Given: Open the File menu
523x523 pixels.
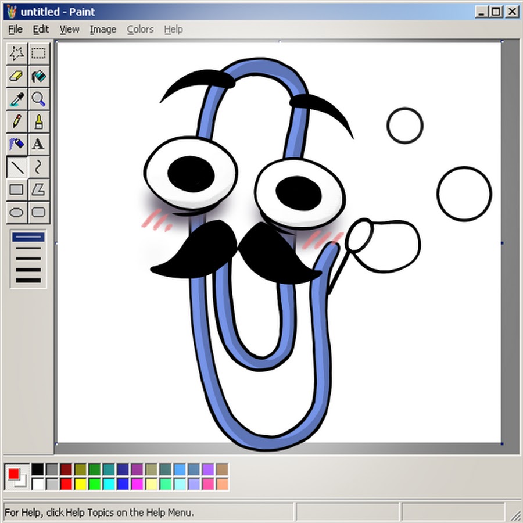Looking at the screenshot, I should click(15, 29).
